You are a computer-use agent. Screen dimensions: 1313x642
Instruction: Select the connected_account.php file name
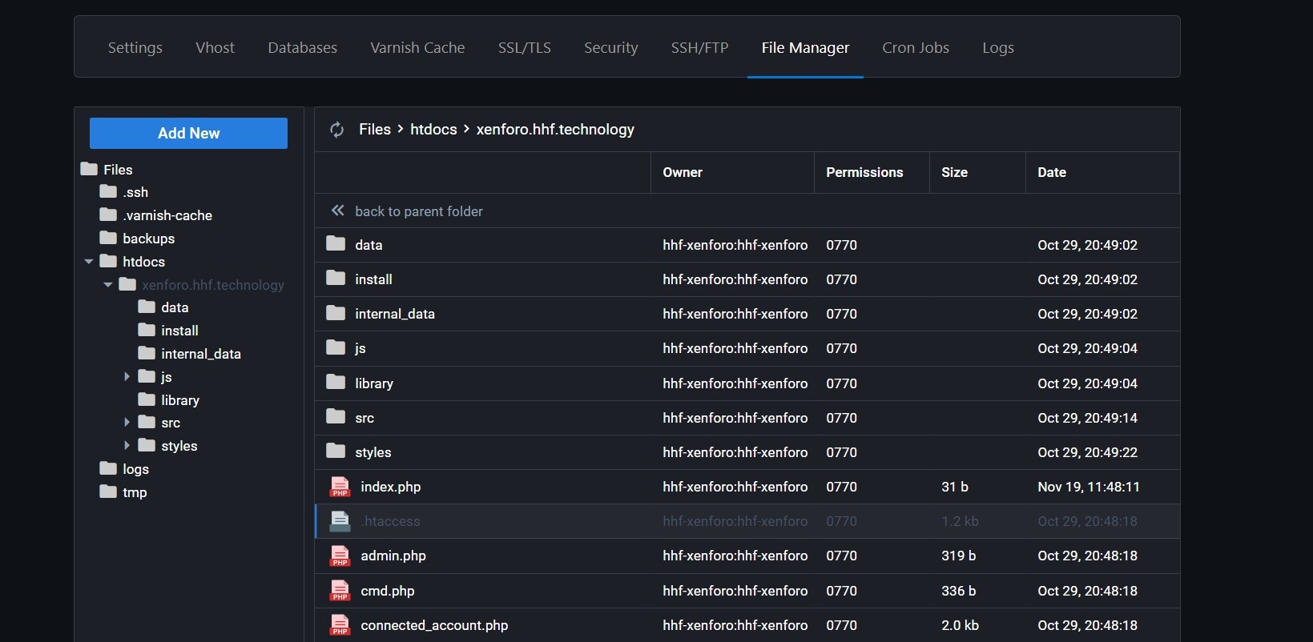click(x=434, y=625)
